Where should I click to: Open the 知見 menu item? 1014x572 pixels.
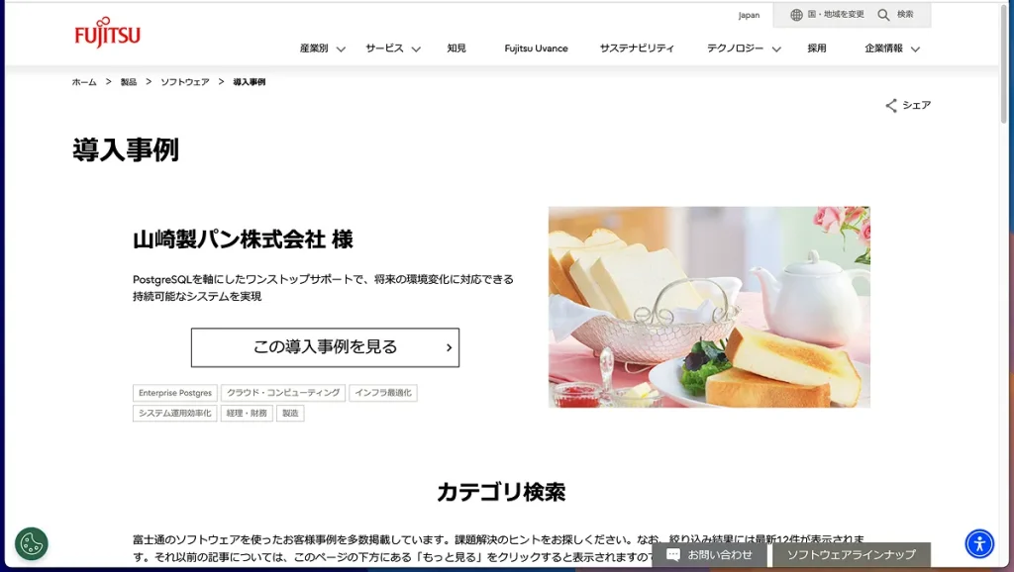(x=456, y=48)
